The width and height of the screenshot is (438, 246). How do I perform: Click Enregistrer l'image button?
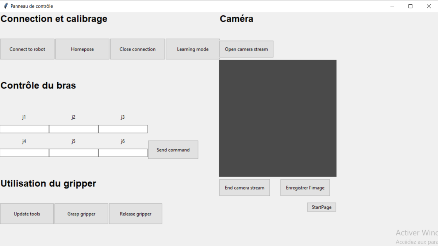pos(305,188)
